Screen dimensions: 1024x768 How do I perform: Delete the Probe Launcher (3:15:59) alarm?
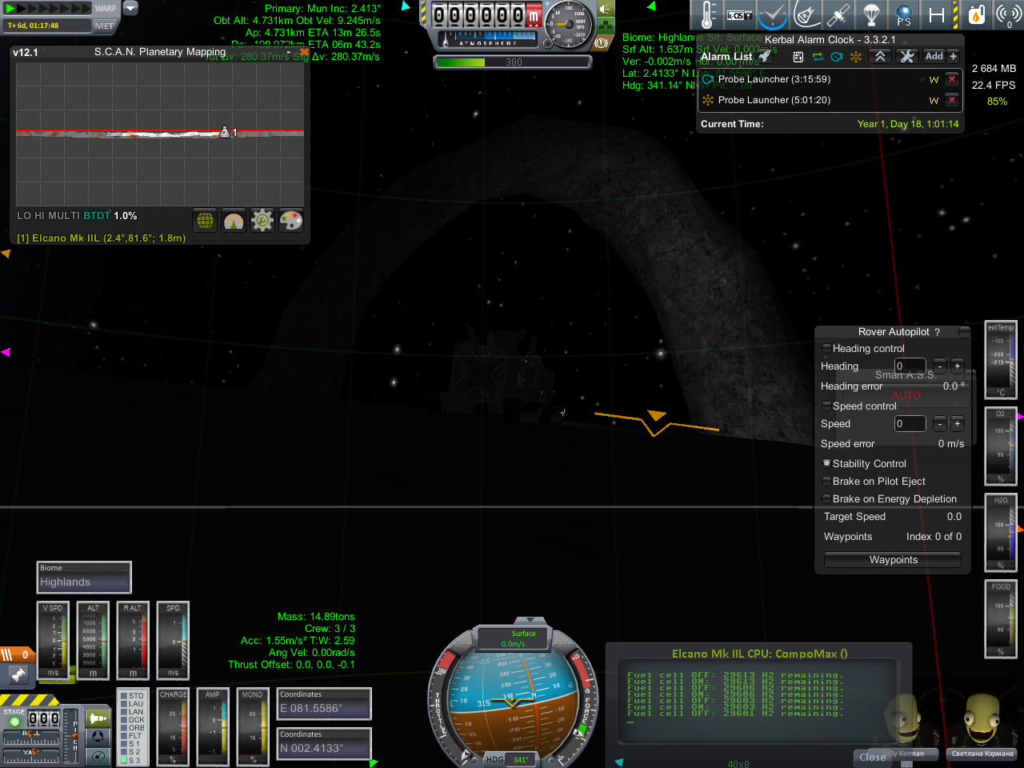pos(952,79)
